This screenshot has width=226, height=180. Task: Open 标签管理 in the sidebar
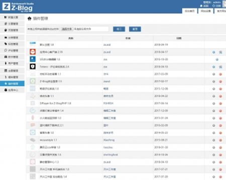tap(12, 44)
